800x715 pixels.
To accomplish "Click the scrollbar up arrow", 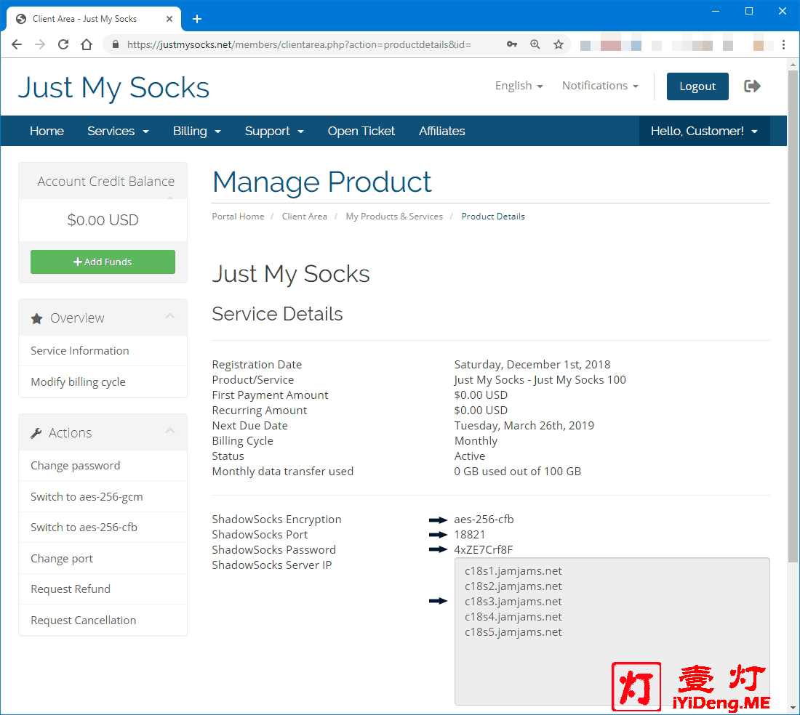I will 792,65.
